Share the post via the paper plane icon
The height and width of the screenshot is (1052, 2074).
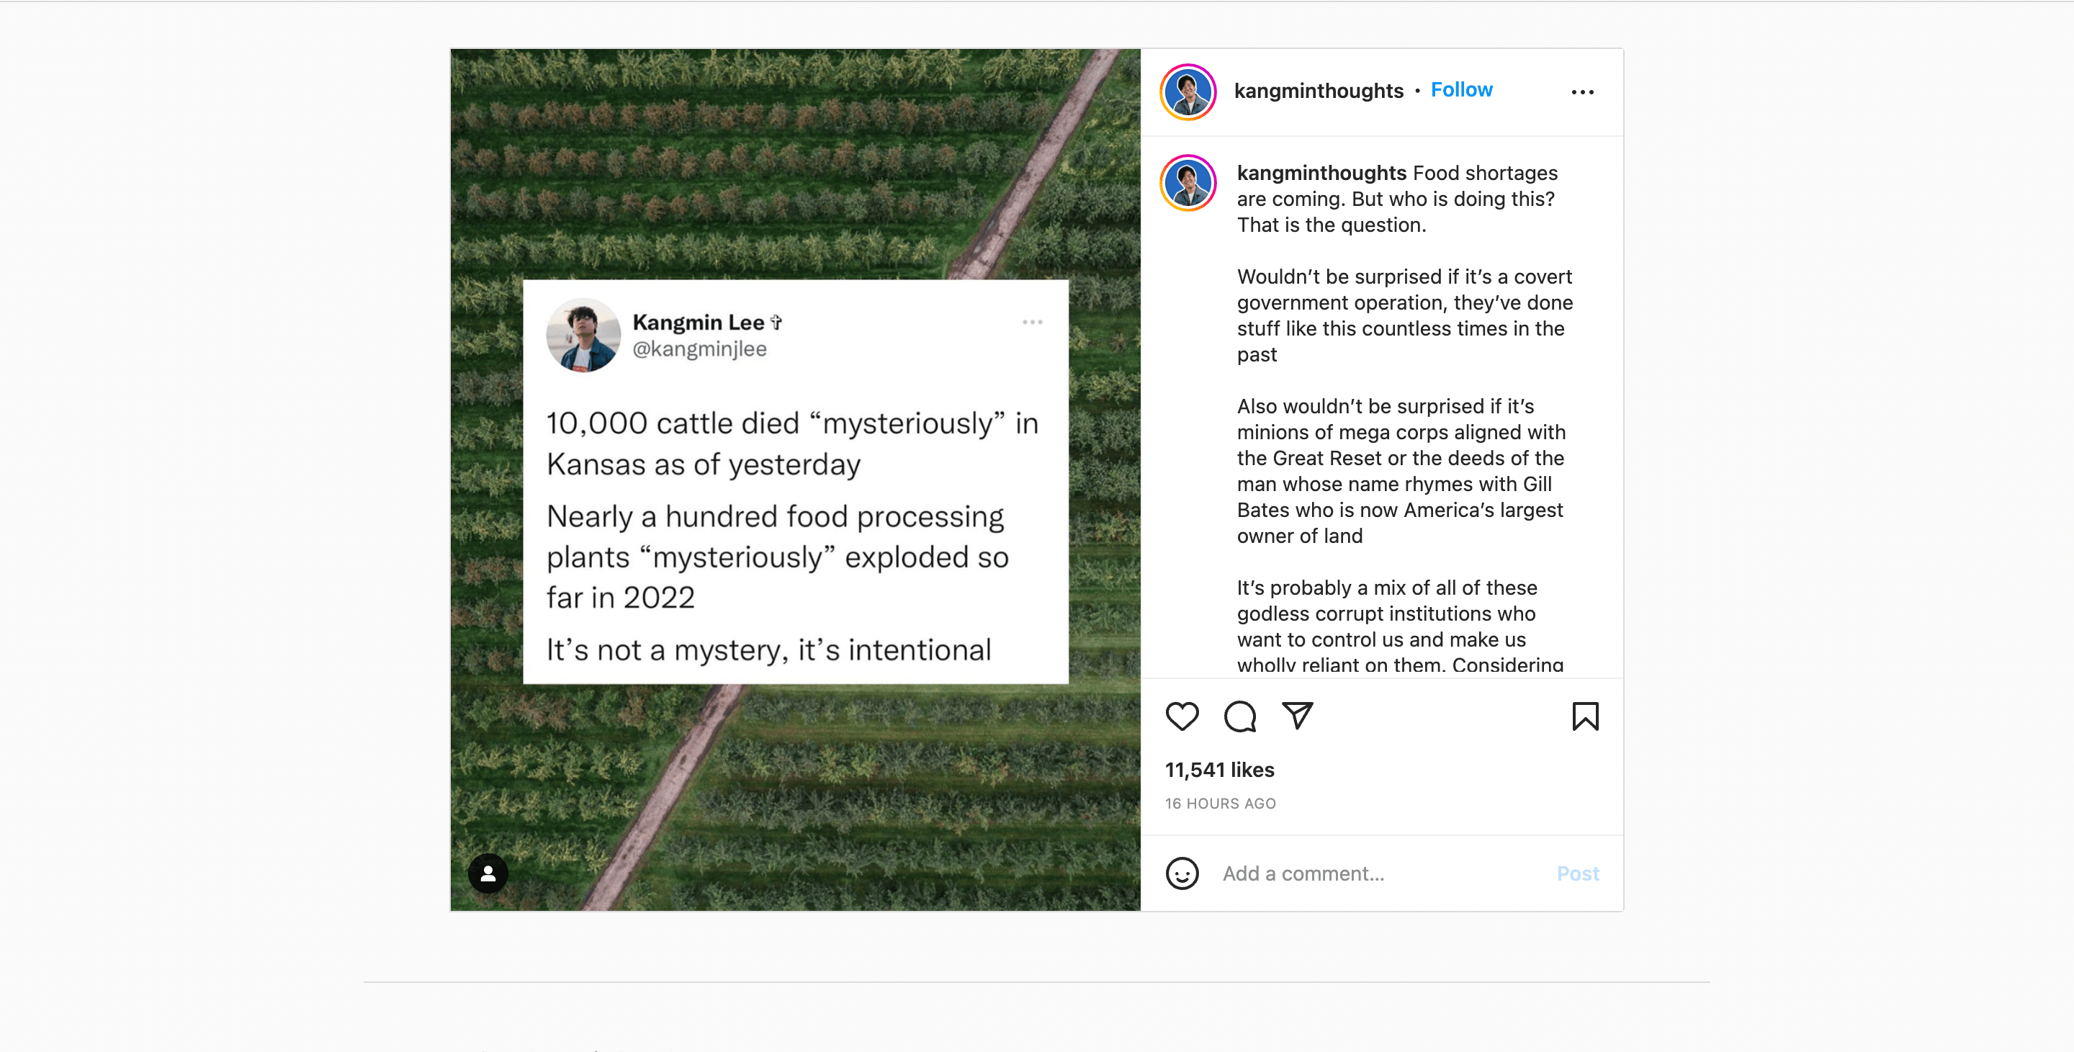[x=1298, y=716]
